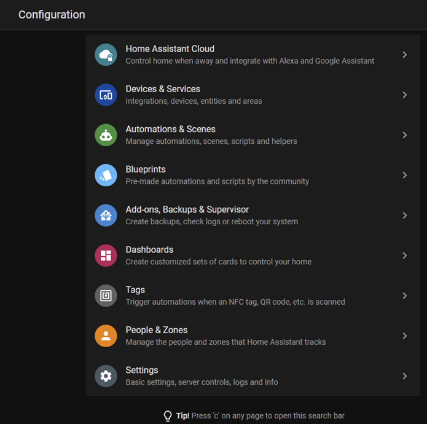Open Automations & Scenes title

pyautogui.click(x=170, y=129)
